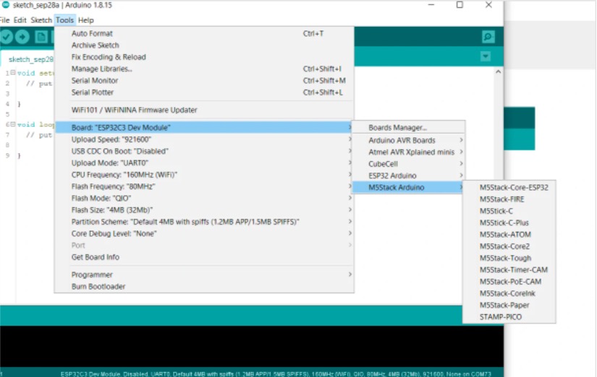This screenshot has width=597, height=377.
Task: Click editor scrollbar up arrow
Action: 498,71
